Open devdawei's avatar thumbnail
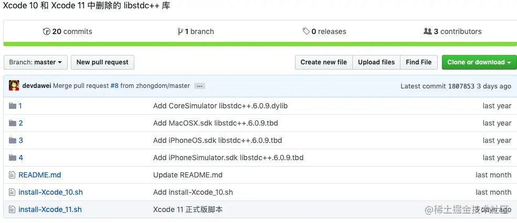517x223 pixels. (x=14, y=85)
